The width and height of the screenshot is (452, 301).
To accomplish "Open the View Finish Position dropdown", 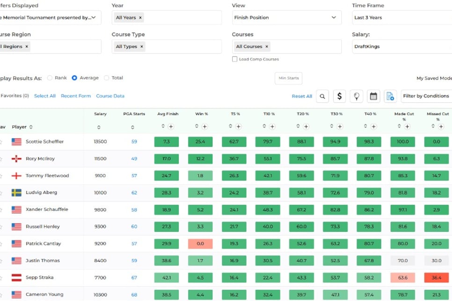I will (x=286, y=18).
